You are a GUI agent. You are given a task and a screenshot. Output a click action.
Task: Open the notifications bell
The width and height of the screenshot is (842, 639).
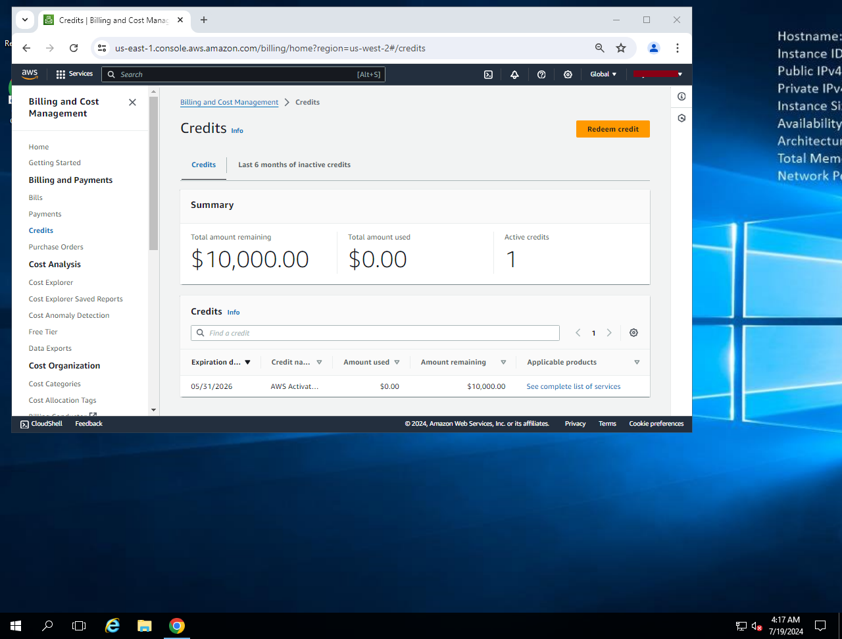514,74
